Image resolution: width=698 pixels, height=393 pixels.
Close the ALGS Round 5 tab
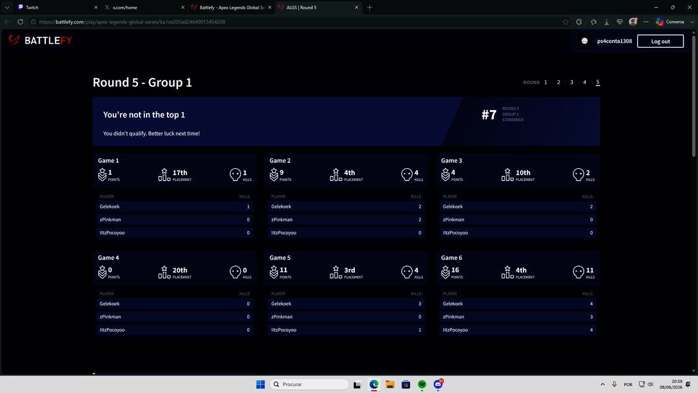click(357, 7)
